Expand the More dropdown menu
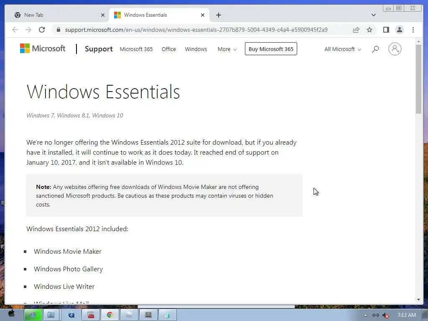Viewport: 428px width, 321px height. 227,49
